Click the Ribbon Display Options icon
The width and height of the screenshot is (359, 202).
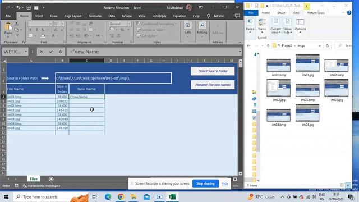tap(201, 7)
